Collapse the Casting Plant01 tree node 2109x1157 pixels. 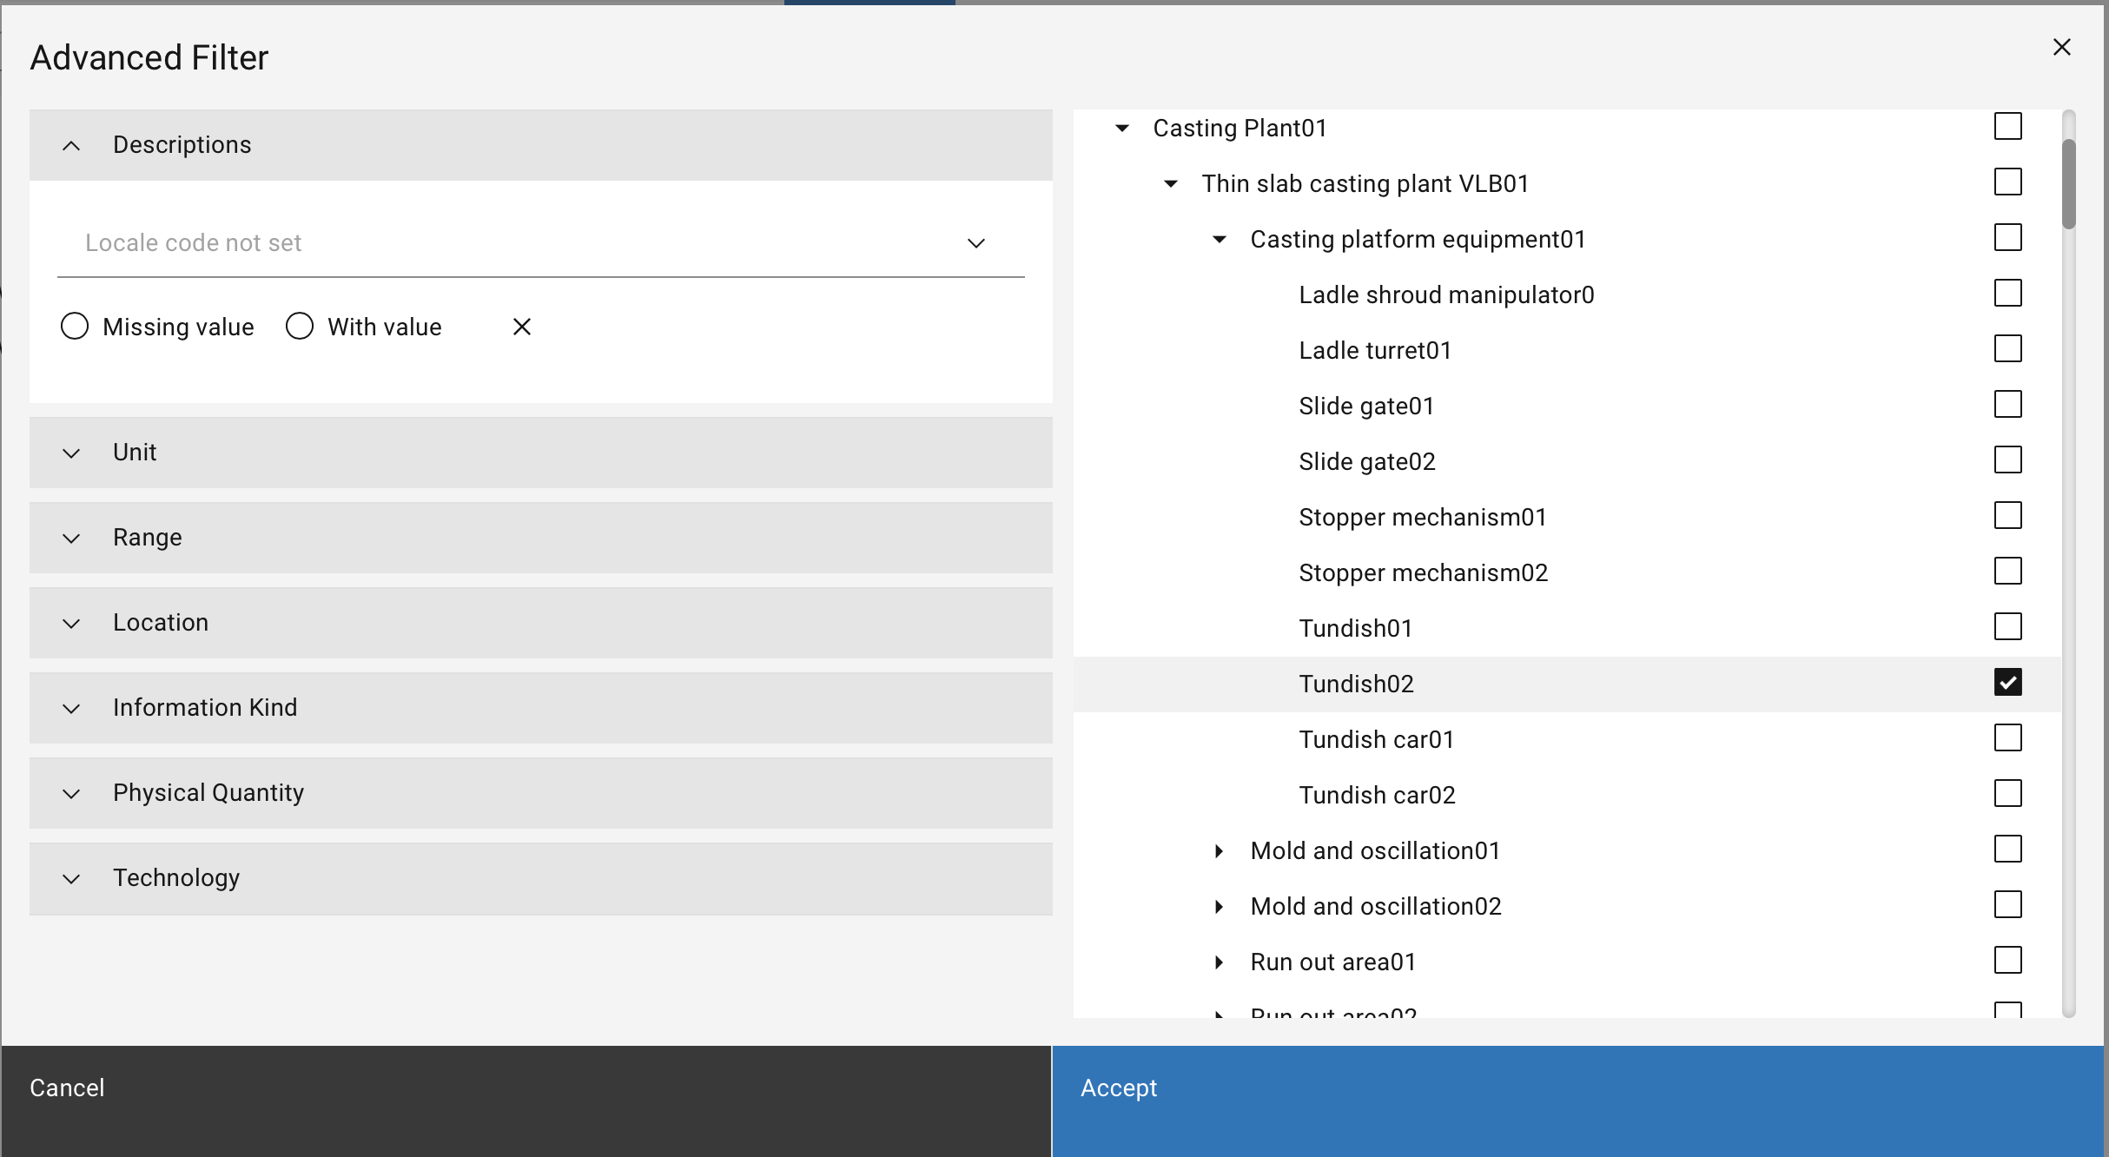[x=1122, y=129]
